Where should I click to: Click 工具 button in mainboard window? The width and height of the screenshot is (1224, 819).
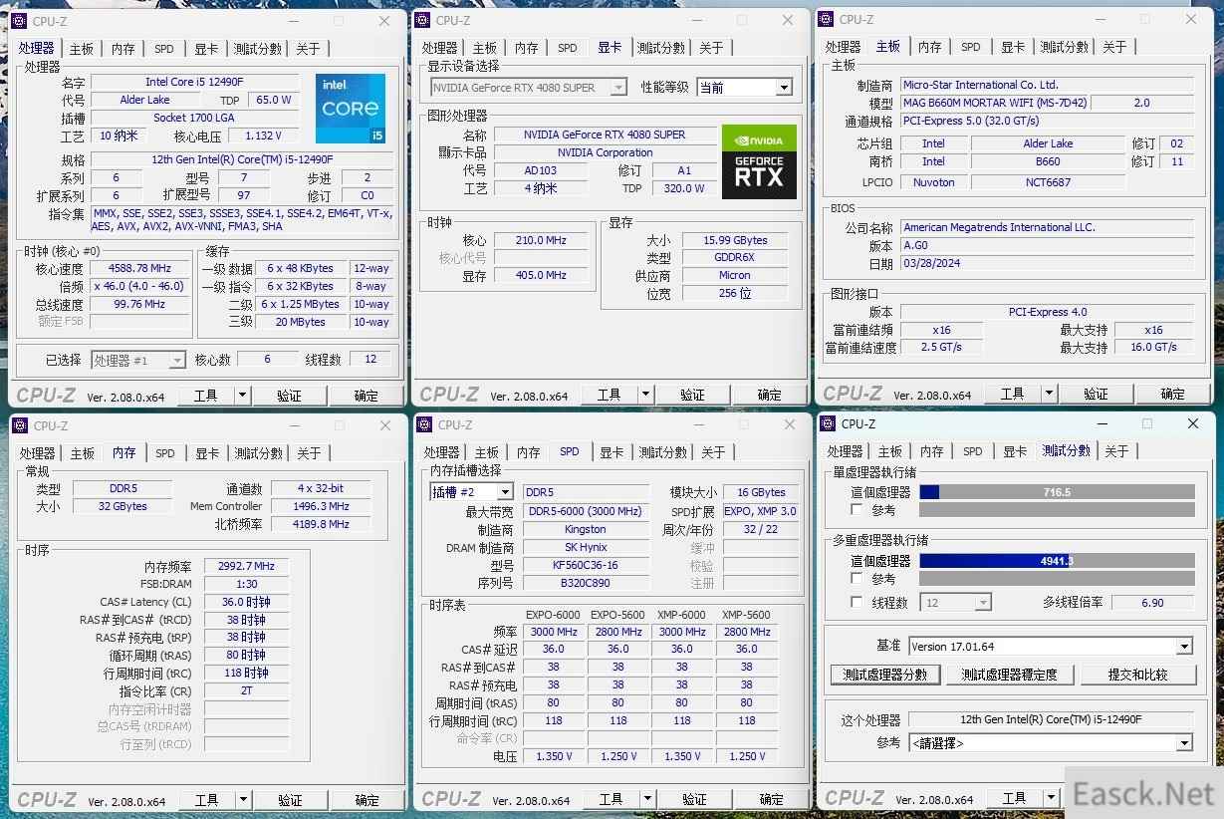tap(1012, 394)
